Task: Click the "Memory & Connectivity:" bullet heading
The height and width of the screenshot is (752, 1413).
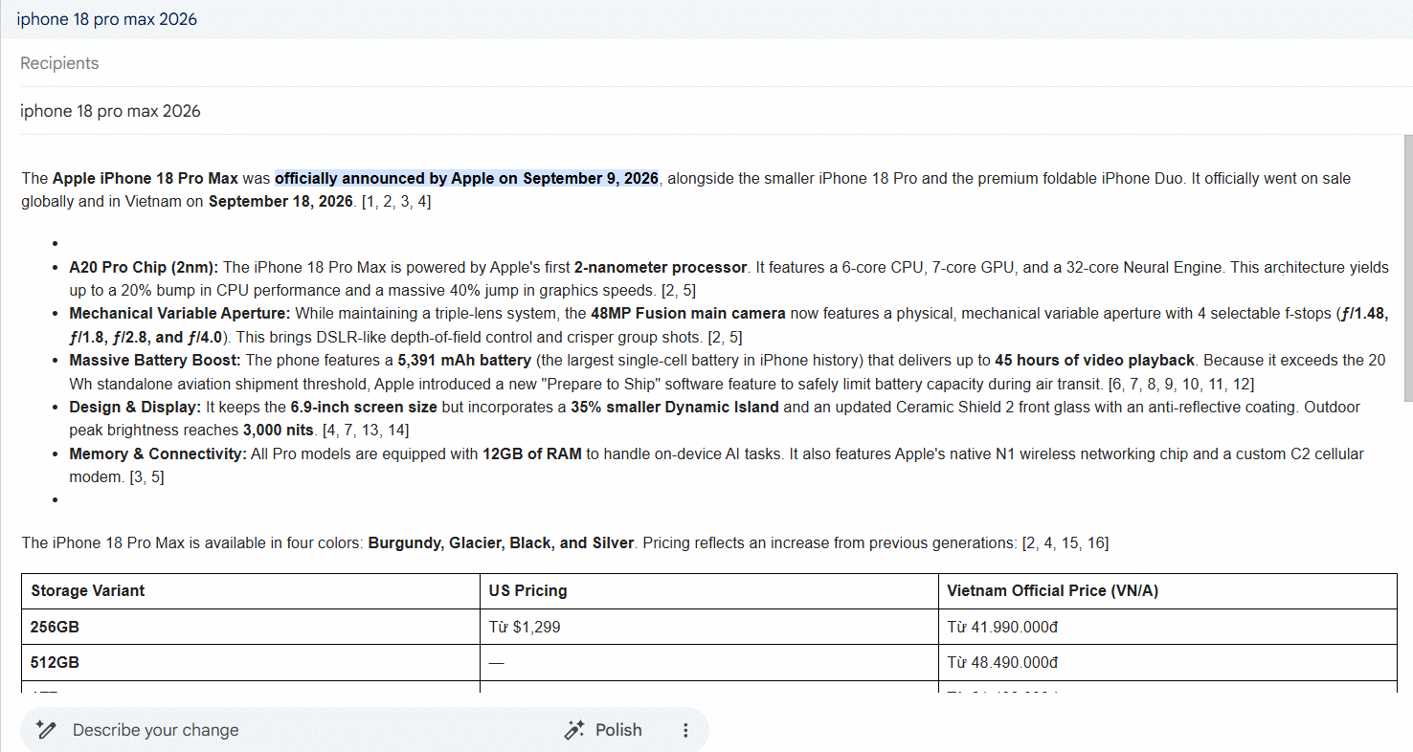Action: (x=158, y=453)
